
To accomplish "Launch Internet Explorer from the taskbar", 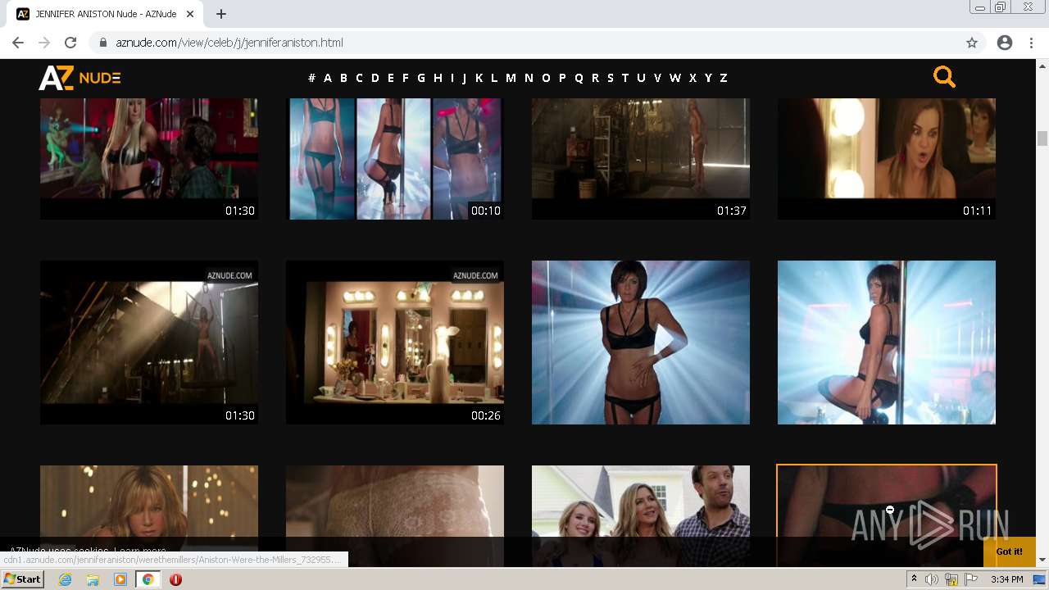I will click(65, 579).
